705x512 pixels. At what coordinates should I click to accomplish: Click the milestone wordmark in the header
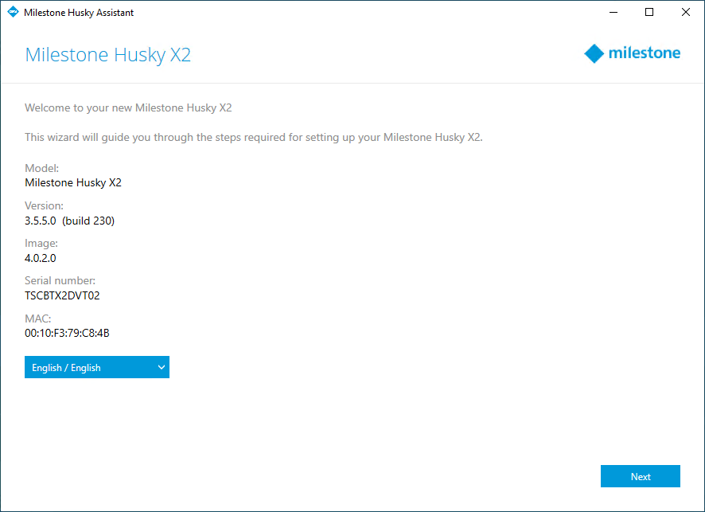(644, 53)
